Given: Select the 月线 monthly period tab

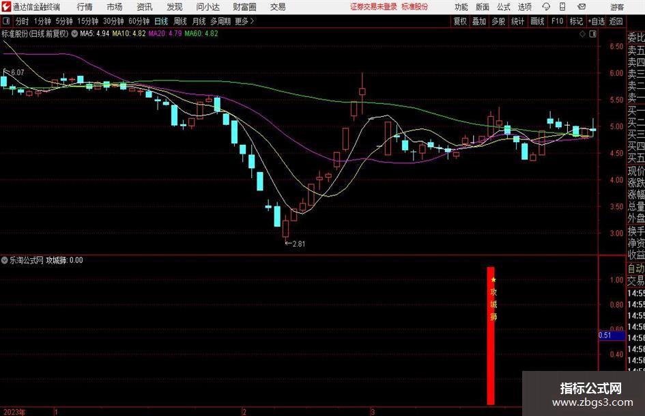Looking at the screenshot, I should tap(199, 21).
